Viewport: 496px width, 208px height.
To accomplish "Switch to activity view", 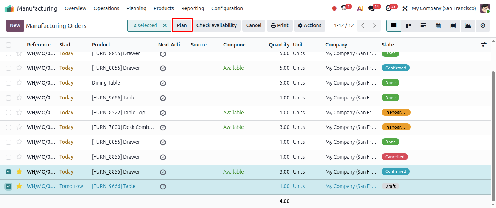I will point(483,25).
